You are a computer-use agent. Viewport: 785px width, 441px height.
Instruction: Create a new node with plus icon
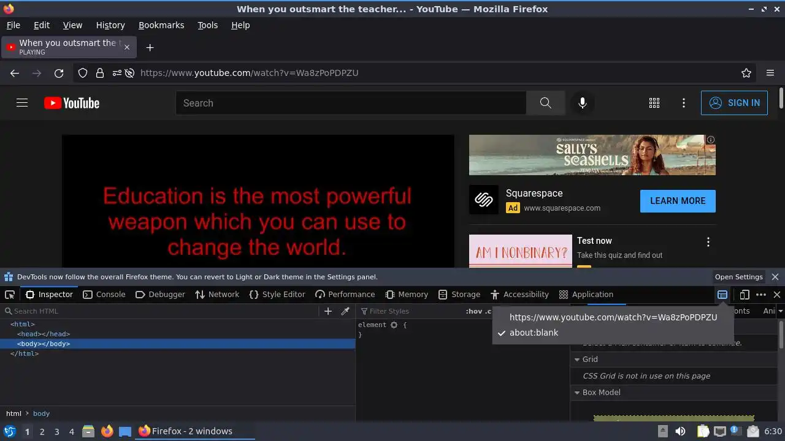(x=328, y=311)
